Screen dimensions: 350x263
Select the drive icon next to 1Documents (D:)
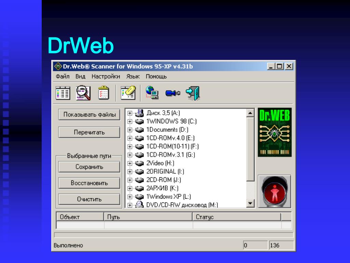tap(139, 130)
